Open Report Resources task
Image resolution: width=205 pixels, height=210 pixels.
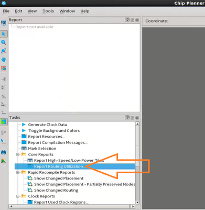[x=46, y=136]
